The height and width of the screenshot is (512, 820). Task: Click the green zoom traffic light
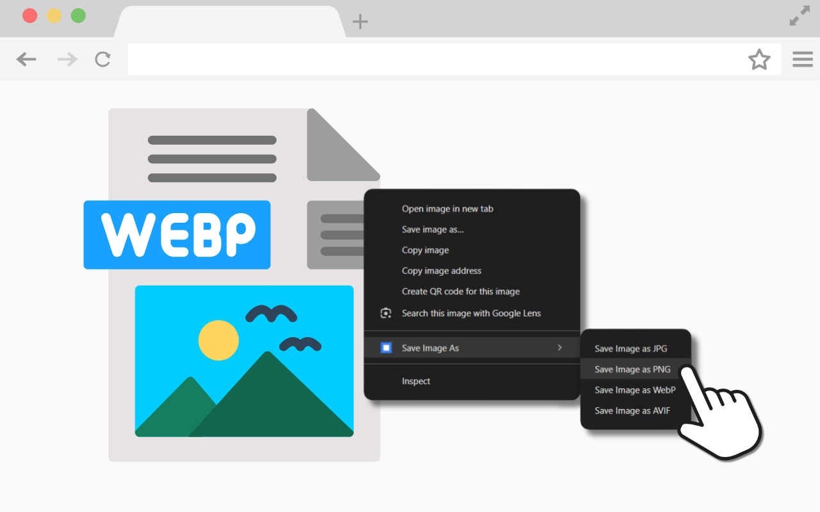click(x=78, y=15)
